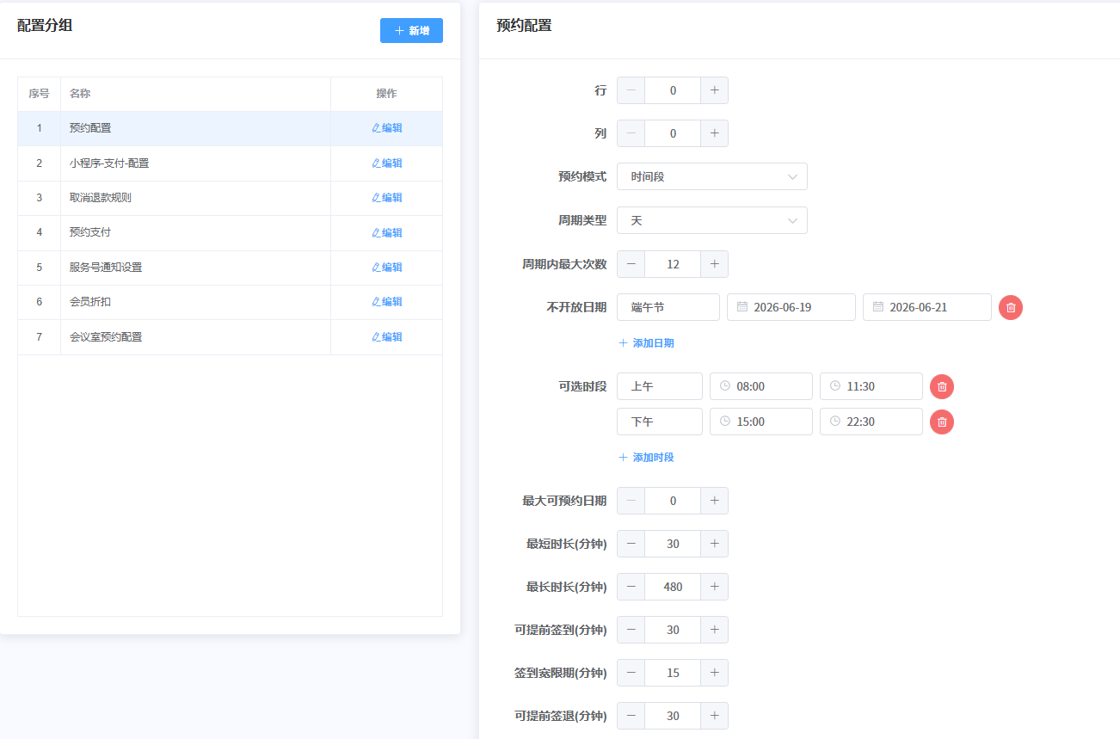The width and height of the screenshot is (1120, 739).
Task: Select the 小程序-支付-配置 name cell
Action: pos(195,163)
